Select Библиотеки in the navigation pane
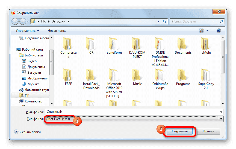 [x=31, y=55]
